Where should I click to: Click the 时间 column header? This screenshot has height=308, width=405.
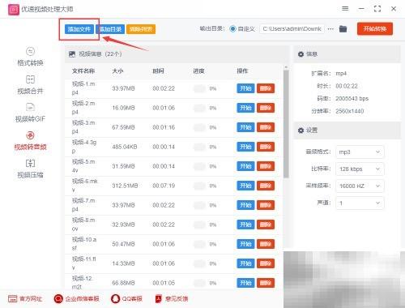[158, 71]
